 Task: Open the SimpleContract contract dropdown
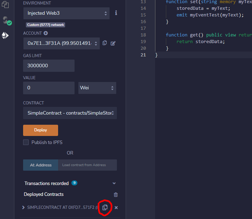coord(70,113)
